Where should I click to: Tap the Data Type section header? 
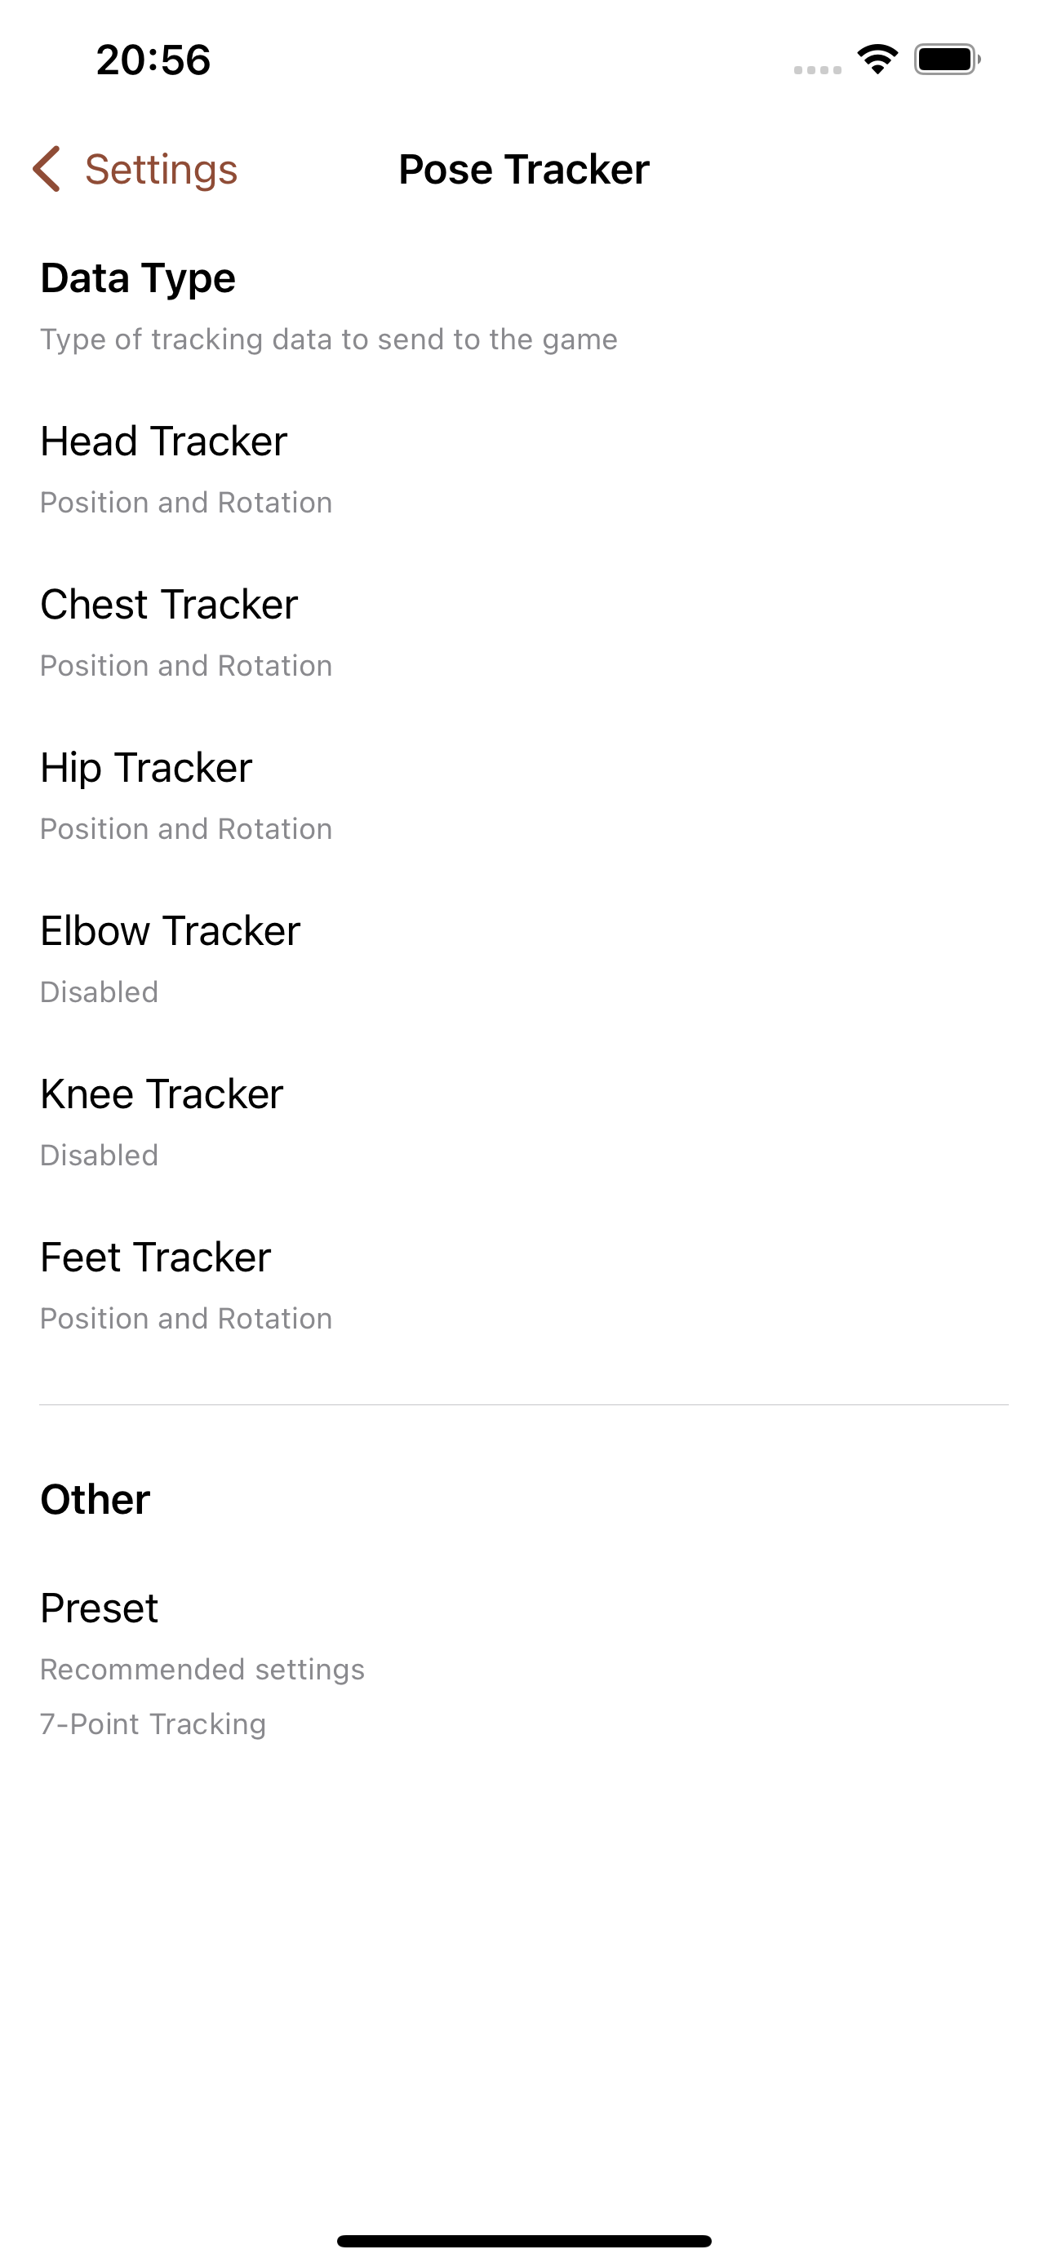138,278
